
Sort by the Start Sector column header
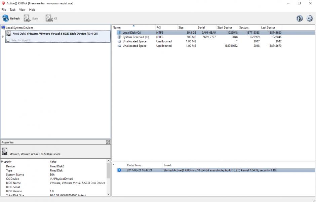point(227,27)
